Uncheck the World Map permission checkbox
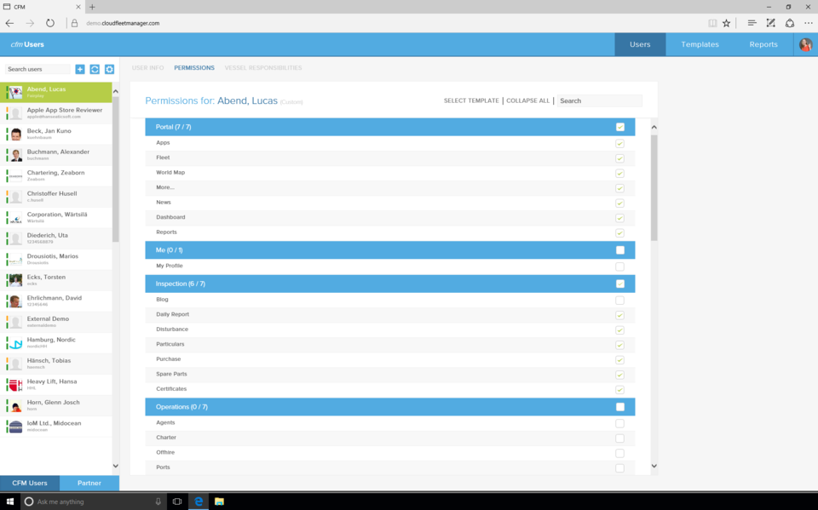The width and height of the screenshot is (818, 510). [619, 173]
